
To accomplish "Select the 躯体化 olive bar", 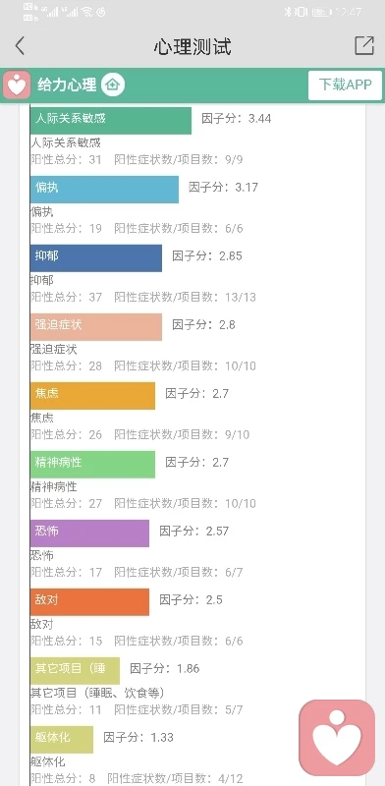I will (62, 739).
